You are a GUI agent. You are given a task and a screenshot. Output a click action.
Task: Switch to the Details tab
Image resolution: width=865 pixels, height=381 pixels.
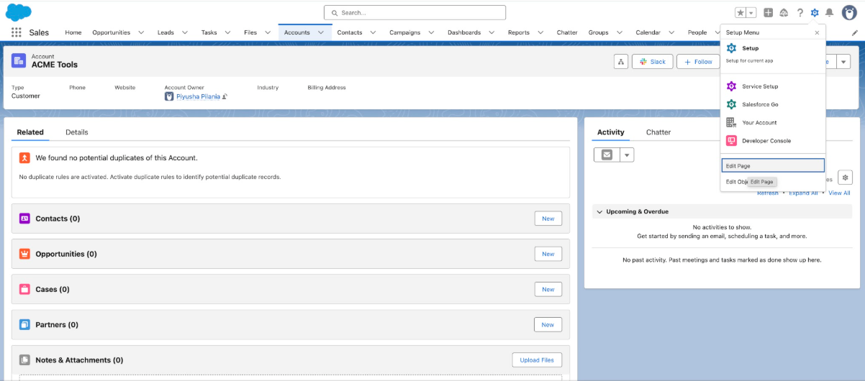point(77,132)
